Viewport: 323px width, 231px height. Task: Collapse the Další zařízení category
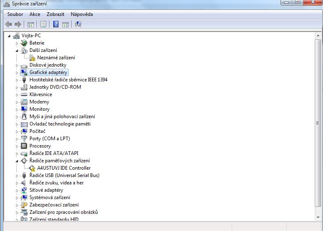coord(17,51)
